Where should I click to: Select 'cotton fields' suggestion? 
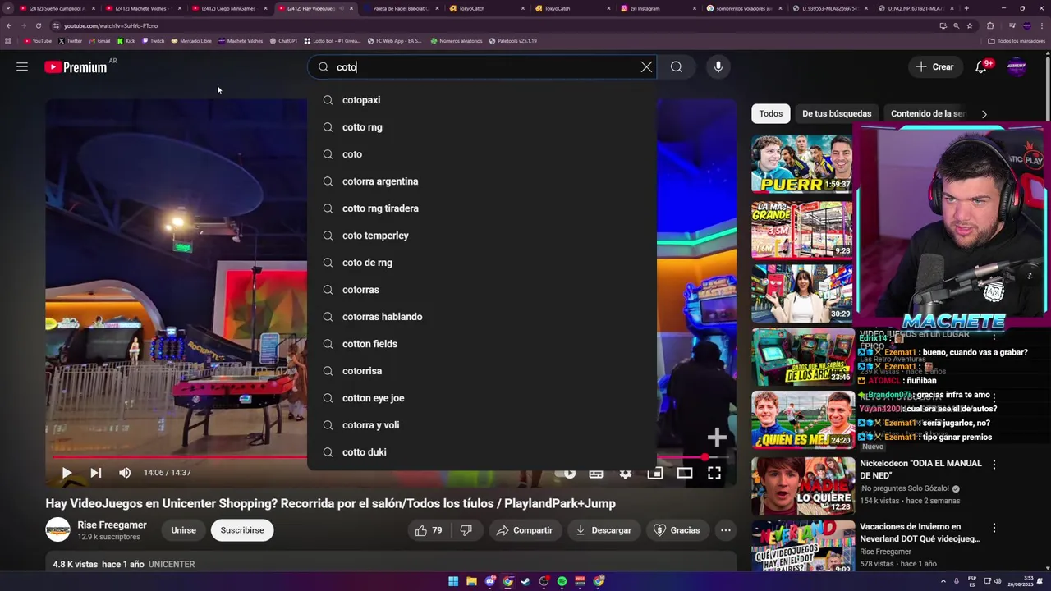pyautogui.click(x=482, y=344)
